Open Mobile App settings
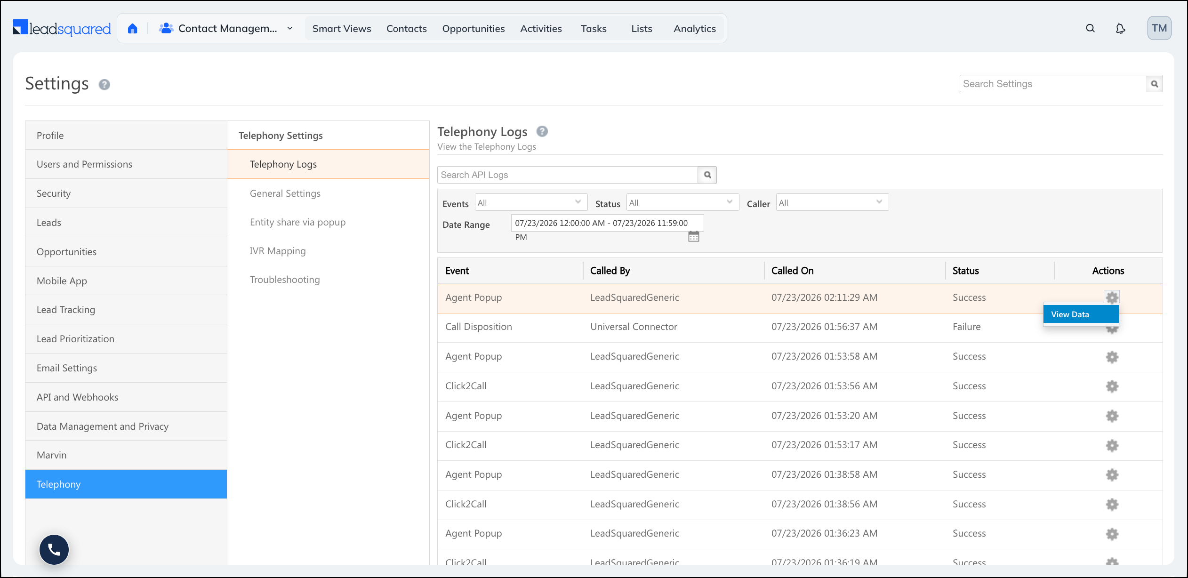Viewport: 1188px width, 578px height. (126, 281)
